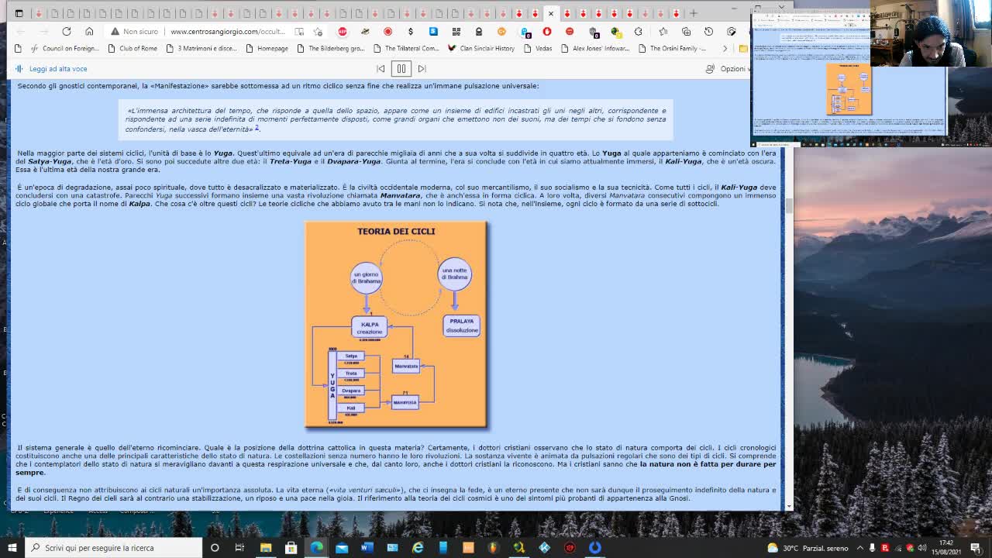Open the Collections toolbar icon
992x558 pixels.
click(x=686, y=32)
